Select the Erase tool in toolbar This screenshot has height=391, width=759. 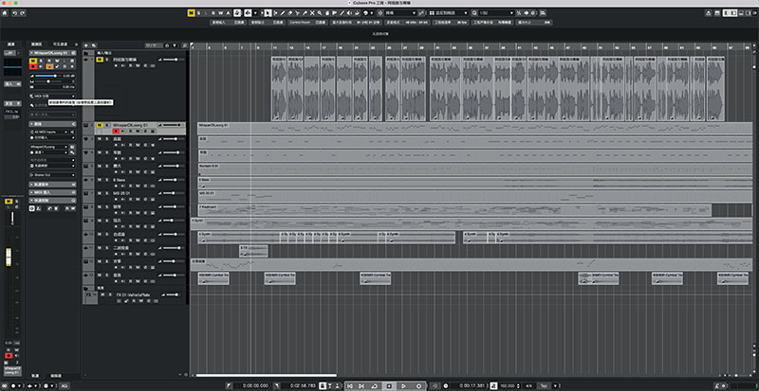pyautogui.click(x=290, y=13)
